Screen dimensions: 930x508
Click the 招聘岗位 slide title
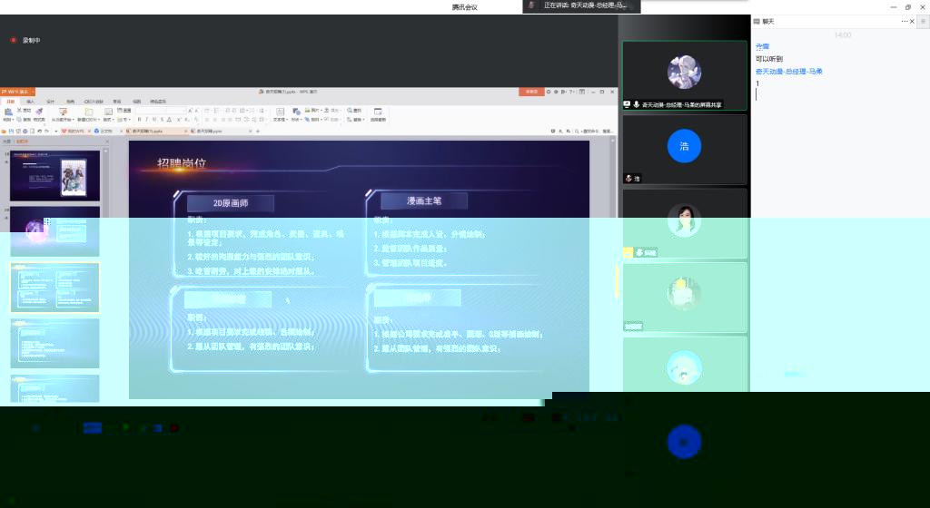tap(182, 164)
